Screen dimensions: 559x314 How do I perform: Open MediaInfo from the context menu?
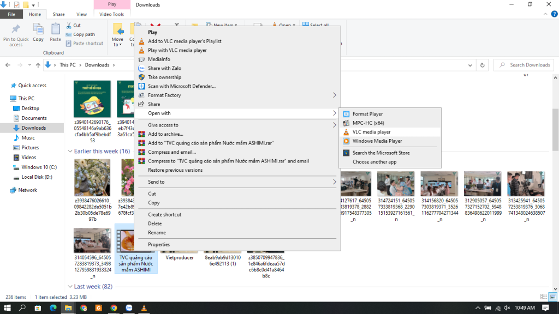159,59
